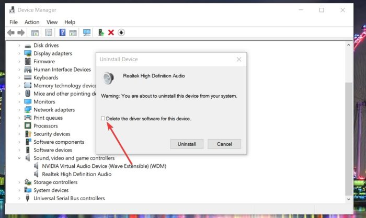
Task: Select Human Interface Devices label
Action: pyautogui.click(x=62, y=70)
